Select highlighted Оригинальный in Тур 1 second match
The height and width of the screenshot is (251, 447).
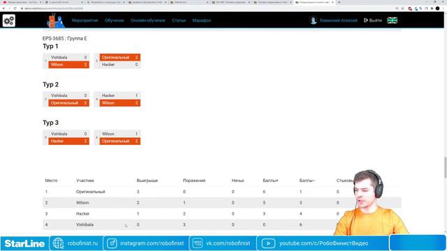pos(119,57)
